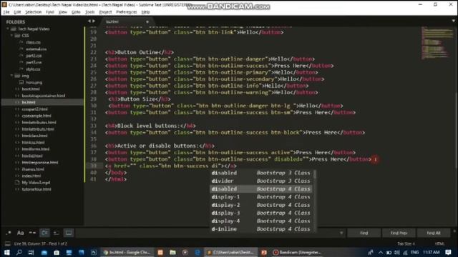Open index.html in sidebar

point(31,176)
